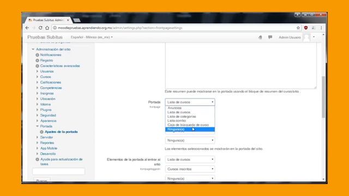Expand the Usuarios tree node
Image resolution: width=349 pixels, height=196 pixels.
pos(37,71)
